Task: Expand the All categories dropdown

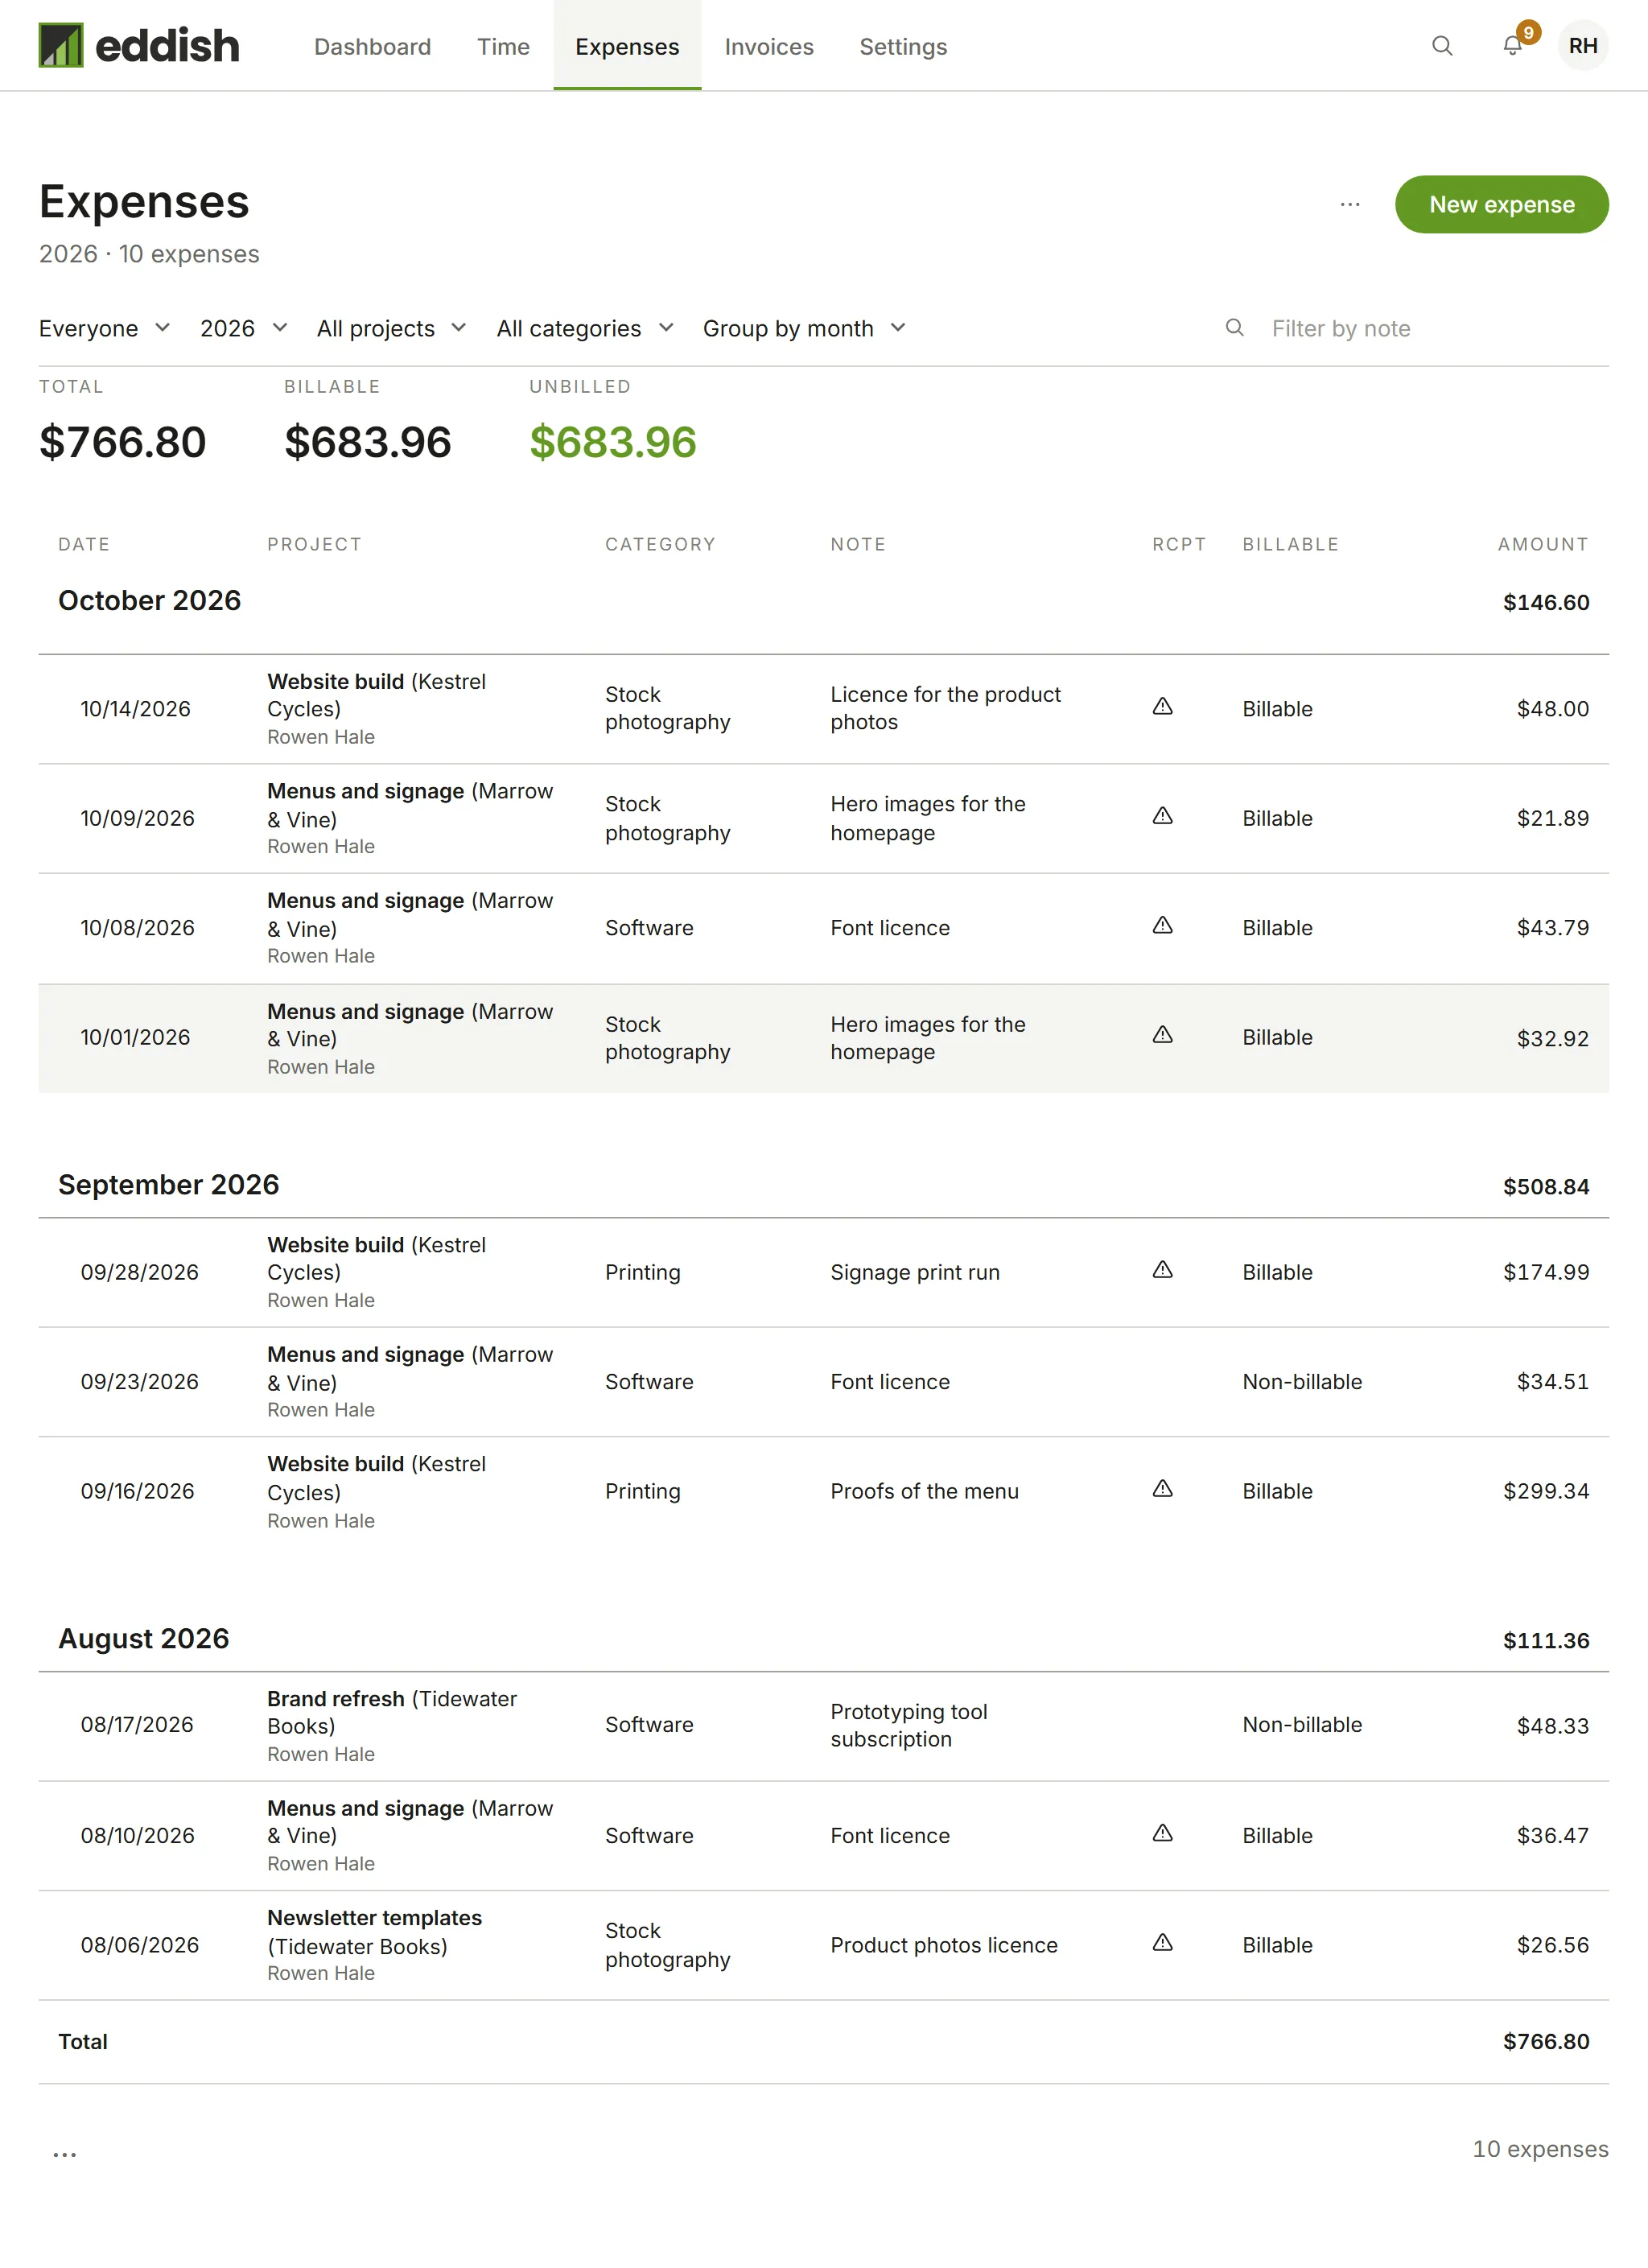Action: 586,329
